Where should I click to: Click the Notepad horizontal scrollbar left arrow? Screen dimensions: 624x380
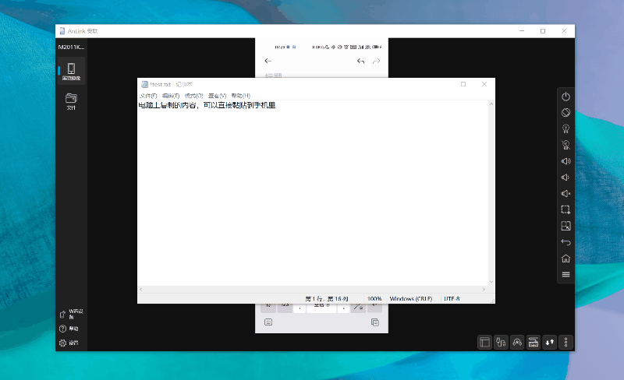141,290
